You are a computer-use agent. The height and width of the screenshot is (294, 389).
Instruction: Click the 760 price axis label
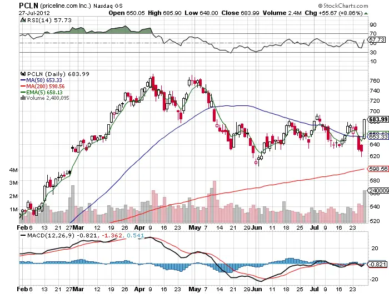coord(375,80)
